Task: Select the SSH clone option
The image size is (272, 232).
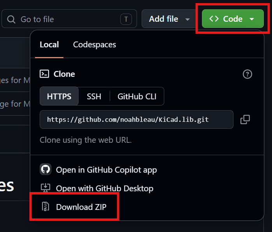Action: [94, 96]
